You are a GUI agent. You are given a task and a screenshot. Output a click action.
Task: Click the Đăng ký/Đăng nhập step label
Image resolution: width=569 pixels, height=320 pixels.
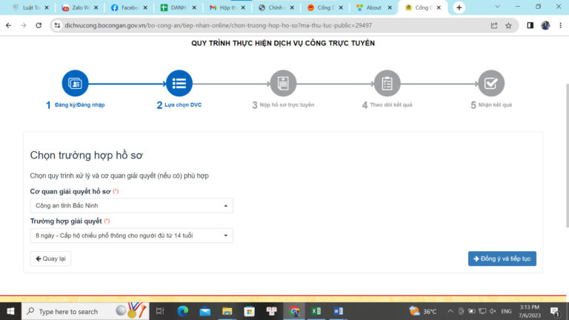point(79,105)
